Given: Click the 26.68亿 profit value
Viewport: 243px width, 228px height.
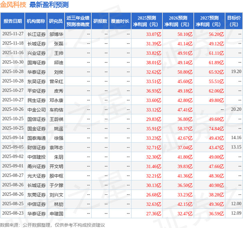Looking at the screenshot, I should pyautogui.click(x=153, y=195).
